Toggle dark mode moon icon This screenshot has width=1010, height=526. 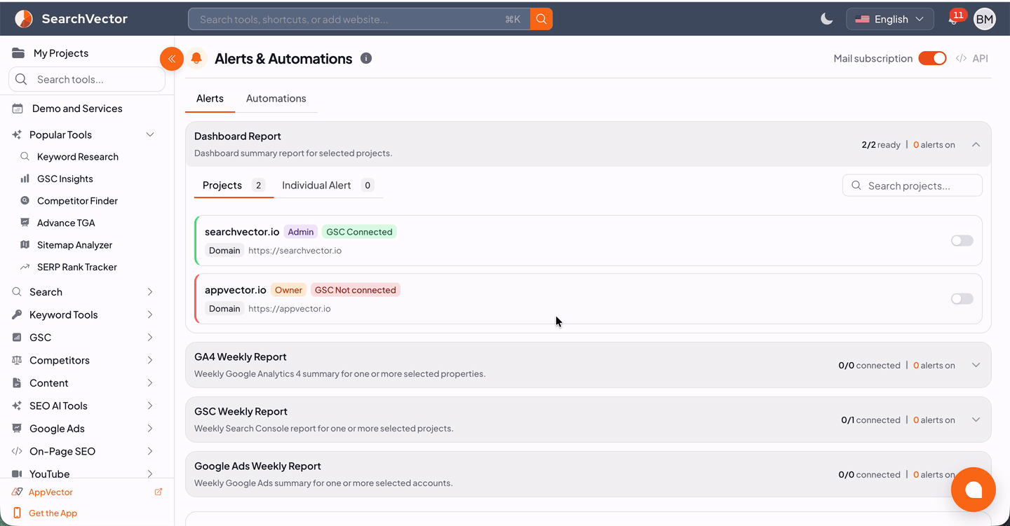point(827,19)
